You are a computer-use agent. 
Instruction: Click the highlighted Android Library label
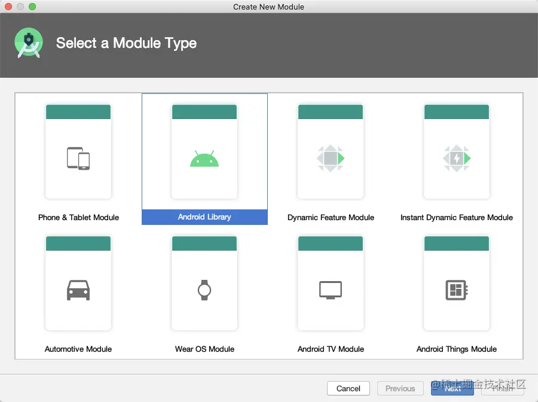204,217
